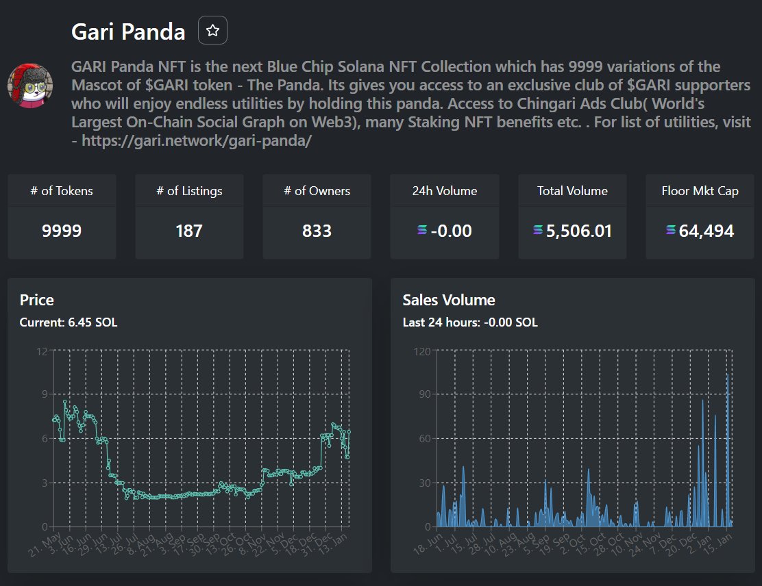This screenshot has width=762, height=586.
Task: Click the Gari Panda collection avatar image
Action: click(x=30, y=86)
